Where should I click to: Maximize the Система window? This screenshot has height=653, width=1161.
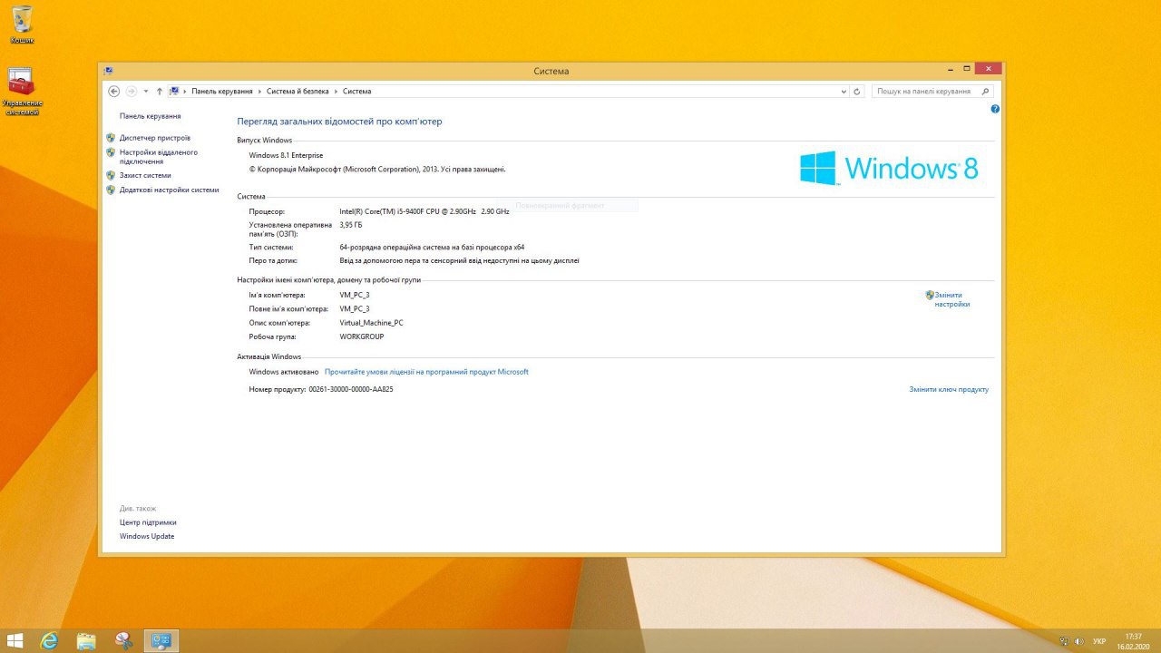(x=967, y=68)
